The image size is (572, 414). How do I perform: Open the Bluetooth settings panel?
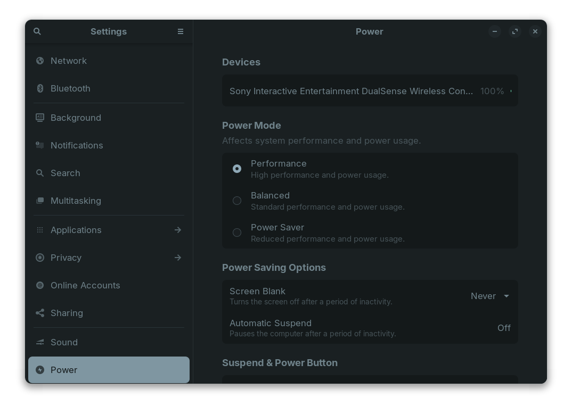[x=109, y=88]
